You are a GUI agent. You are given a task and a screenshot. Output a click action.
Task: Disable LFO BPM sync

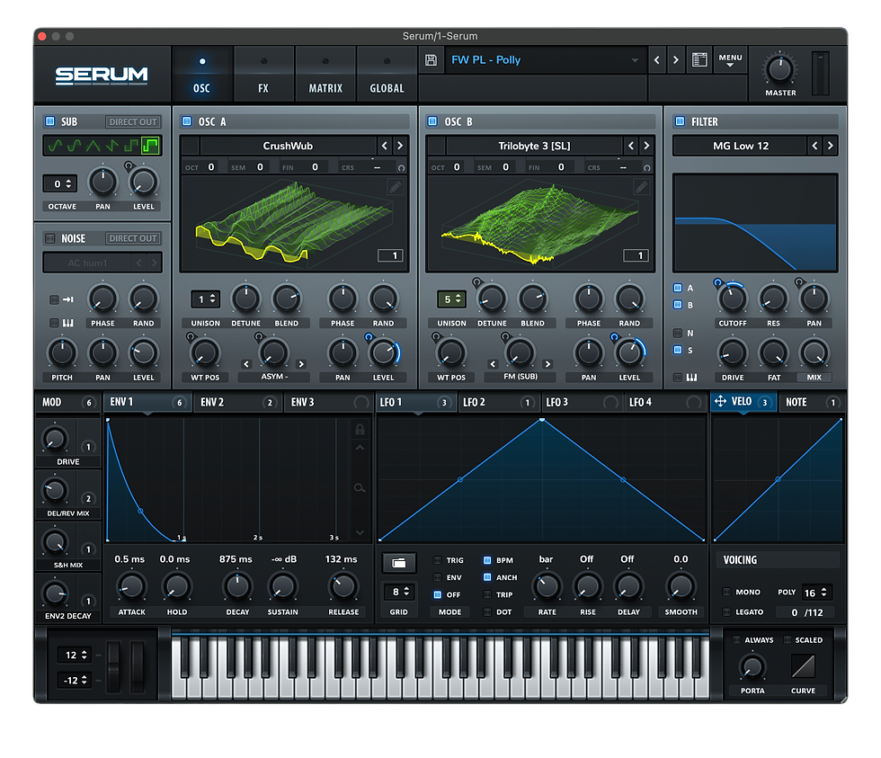487,560
